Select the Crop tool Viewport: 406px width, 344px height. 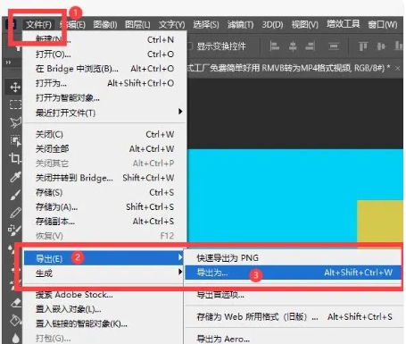click(x=15, y=158)
